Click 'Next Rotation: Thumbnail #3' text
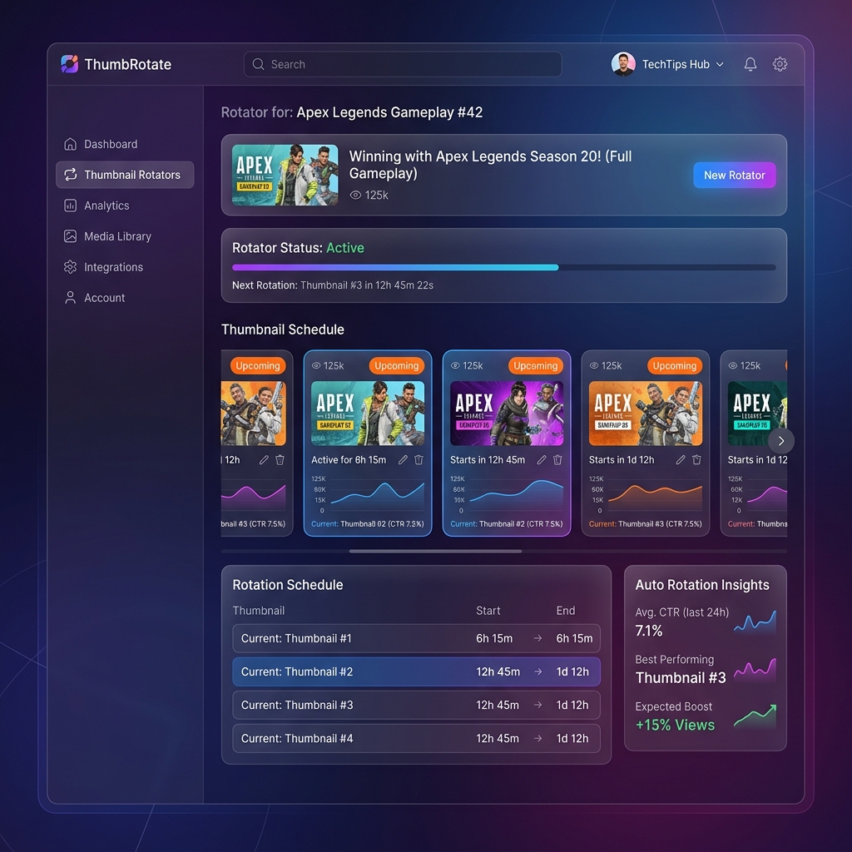The width and height of the screenshot is (852, 852). pos(333,285)
